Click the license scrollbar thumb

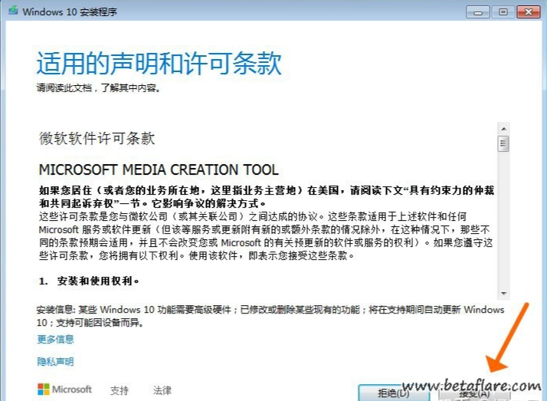pos(503,143)
